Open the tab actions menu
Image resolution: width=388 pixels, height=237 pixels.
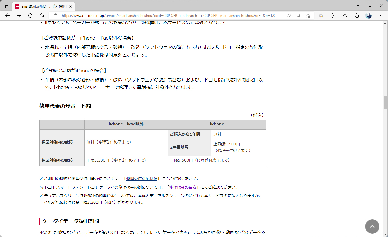click(6, 6)
